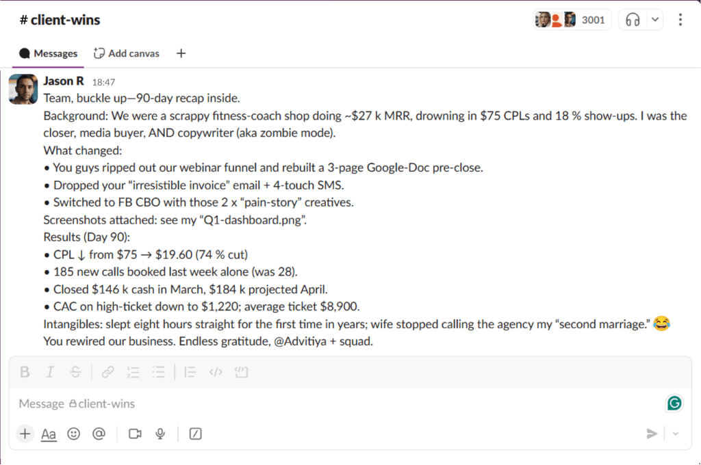This screenshot has height=465, width=701.
Task: Click the @ mention icon
Action: 99,434
